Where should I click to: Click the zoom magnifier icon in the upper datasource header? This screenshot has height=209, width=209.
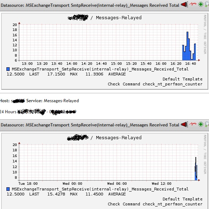(207, 5)
